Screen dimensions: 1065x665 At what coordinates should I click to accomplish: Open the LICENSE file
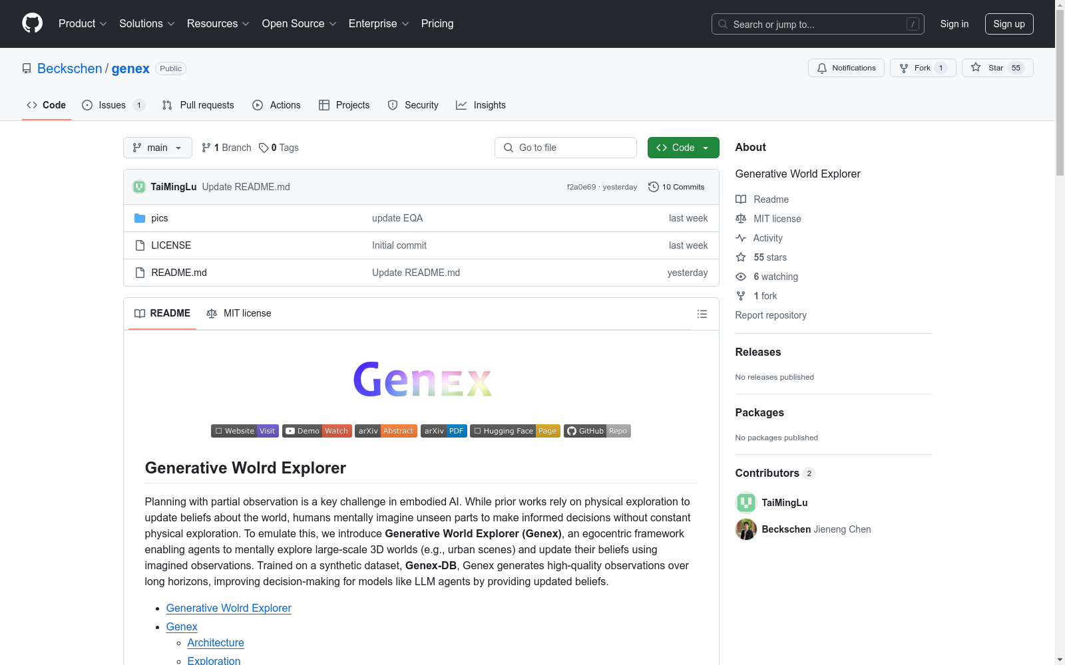point(171,245)
